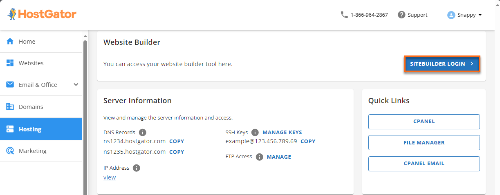Click the Hosting server icon in sidebar
Image resolution: width=500 pixels, height=195 pixels.
(x=10, y=129)
